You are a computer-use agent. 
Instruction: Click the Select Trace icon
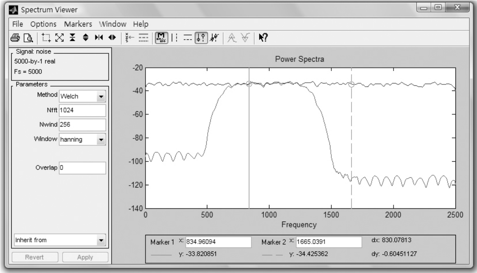click(x=130, y=37)
